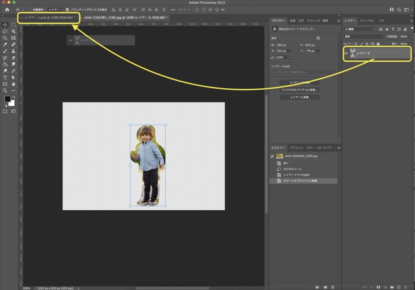The image size is (415, 290).
Task: Toggle lock position in Layers panel
Action: tap(367, 44)
